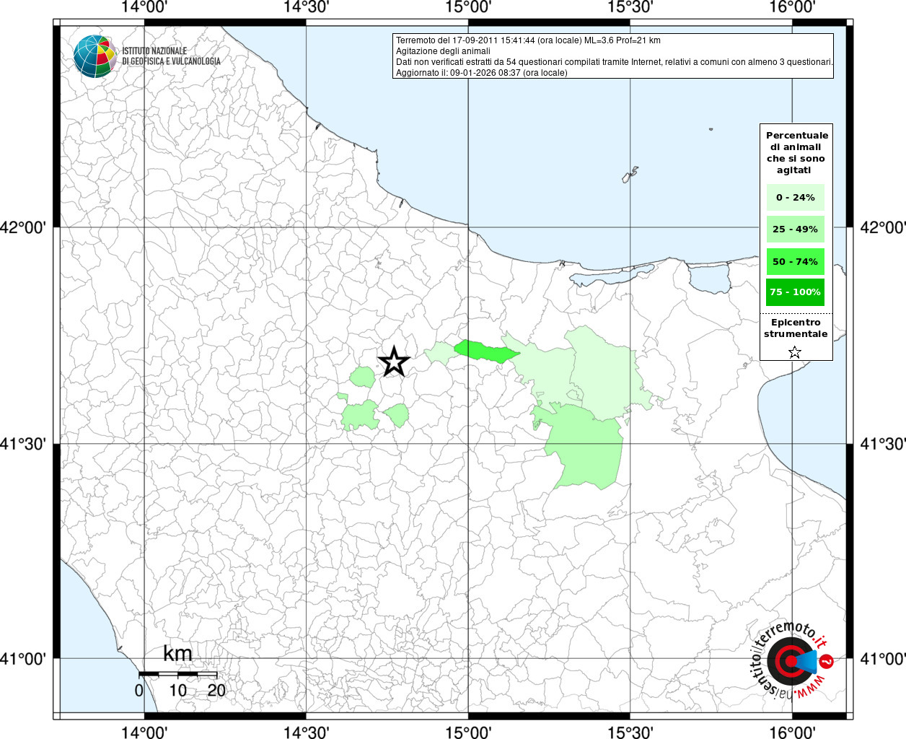Screen dimensions: 906x739
Task: Click the INGV globe logo
Action: tap(95, 56)
